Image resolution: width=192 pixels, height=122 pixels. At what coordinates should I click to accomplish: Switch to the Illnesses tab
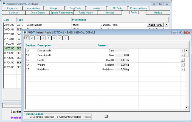tap(110, 13)
